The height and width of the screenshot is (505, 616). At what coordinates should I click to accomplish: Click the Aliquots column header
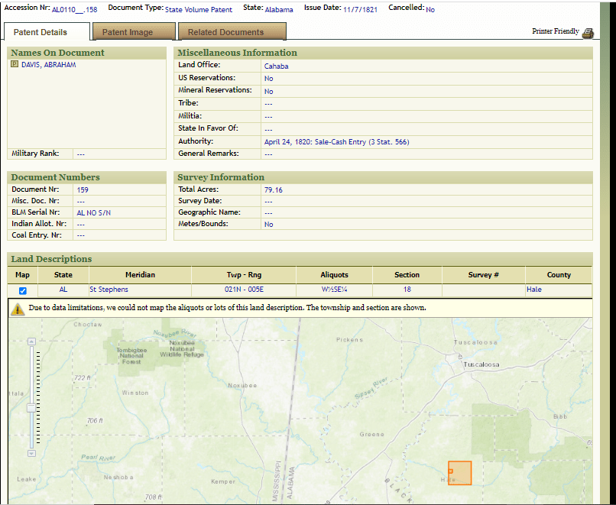(x=334, y=275)
